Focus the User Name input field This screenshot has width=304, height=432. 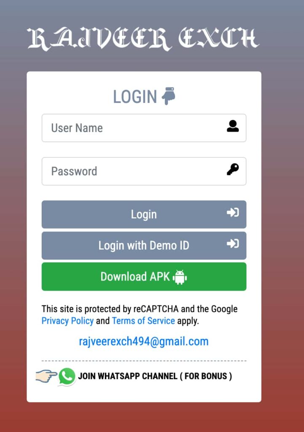point(144,128)
